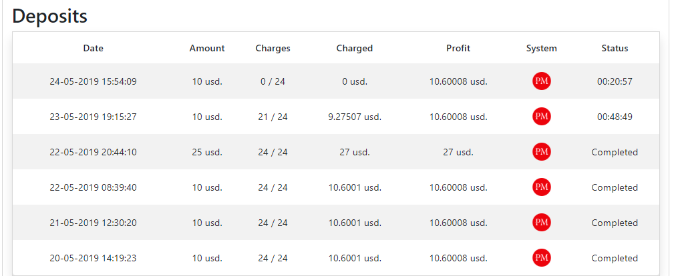Click the 9.27507 usd. charged value
674x276 pixels.
[355, 117]
